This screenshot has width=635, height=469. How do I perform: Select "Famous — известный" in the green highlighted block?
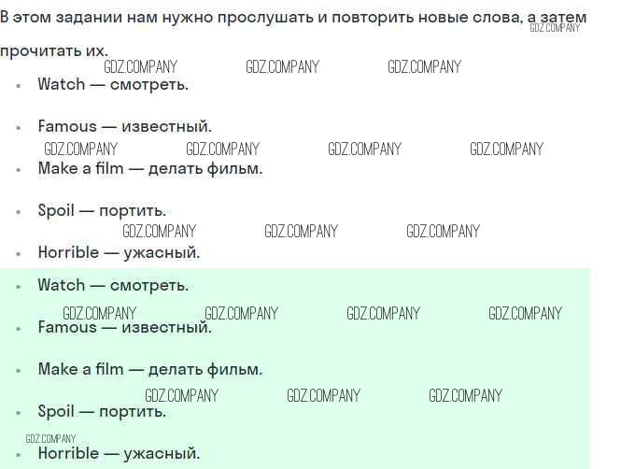click(124, 327)
